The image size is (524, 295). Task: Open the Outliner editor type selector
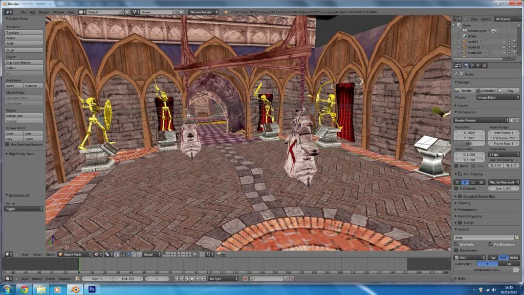point(458,19)
